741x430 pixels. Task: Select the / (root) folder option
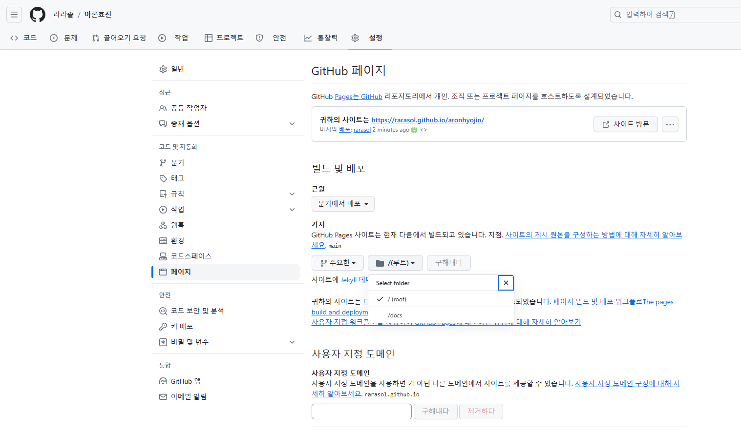point(441,299)
